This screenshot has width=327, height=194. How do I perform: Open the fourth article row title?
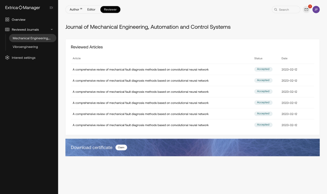pyautogui.click(x=141, y=103)
